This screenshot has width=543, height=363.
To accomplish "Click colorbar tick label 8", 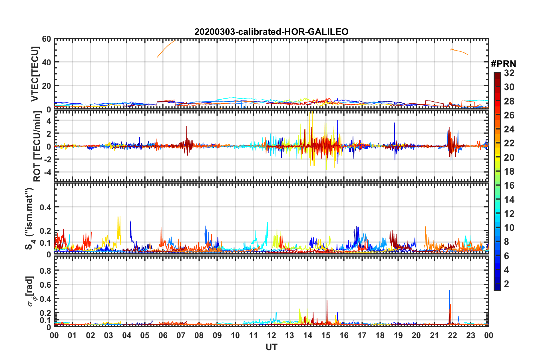I will [x=506, y=242].
